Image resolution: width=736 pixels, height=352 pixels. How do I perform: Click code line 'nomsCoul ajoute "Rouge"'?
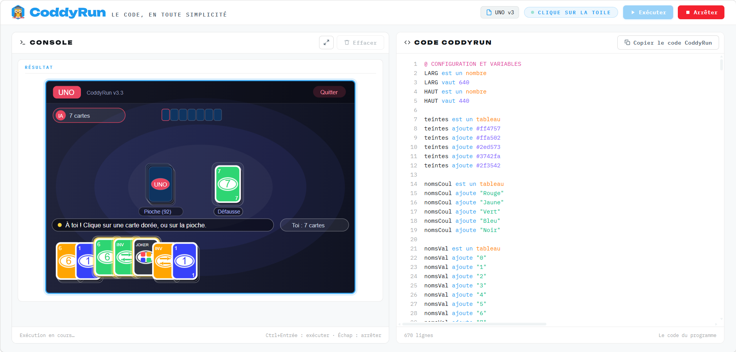(464, 193)
